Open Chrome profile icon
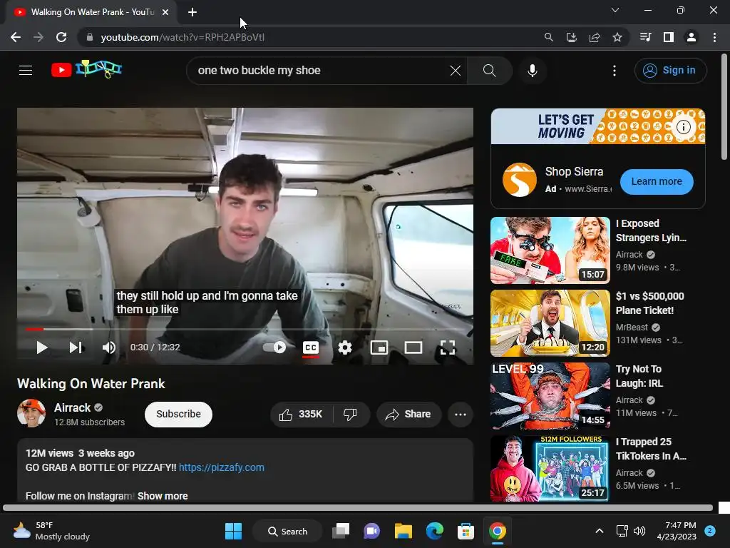 point(692,37)
